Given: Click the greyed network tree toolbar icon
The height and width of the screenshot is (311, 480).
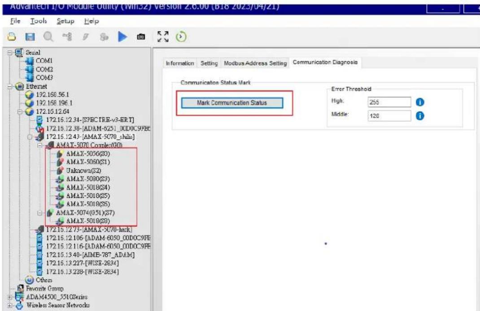Looking at the screenshot, I should [67, 37].
